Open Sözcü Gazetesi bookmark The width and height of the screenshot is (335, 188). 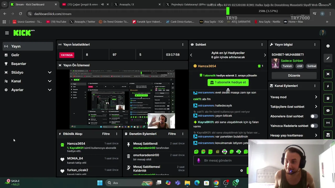pyautogui.click(x=27, y=22)
